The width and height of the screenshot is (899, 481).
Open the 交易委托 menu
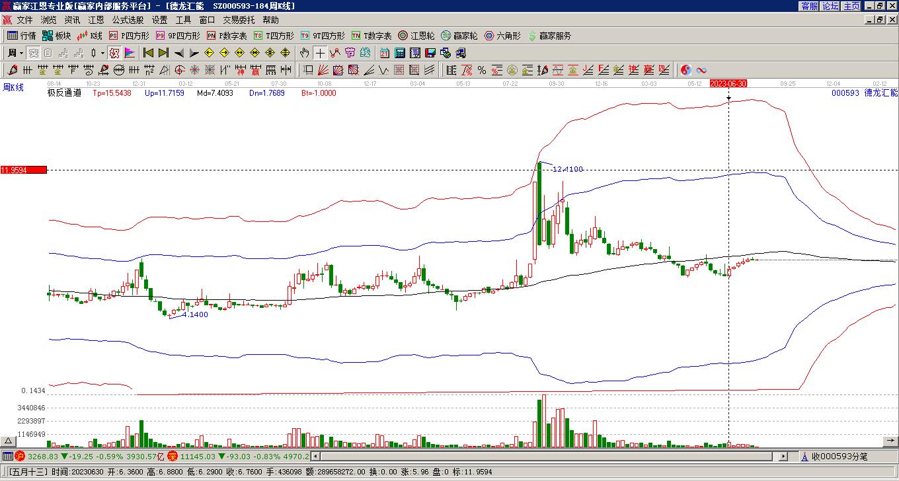(238, 20)
